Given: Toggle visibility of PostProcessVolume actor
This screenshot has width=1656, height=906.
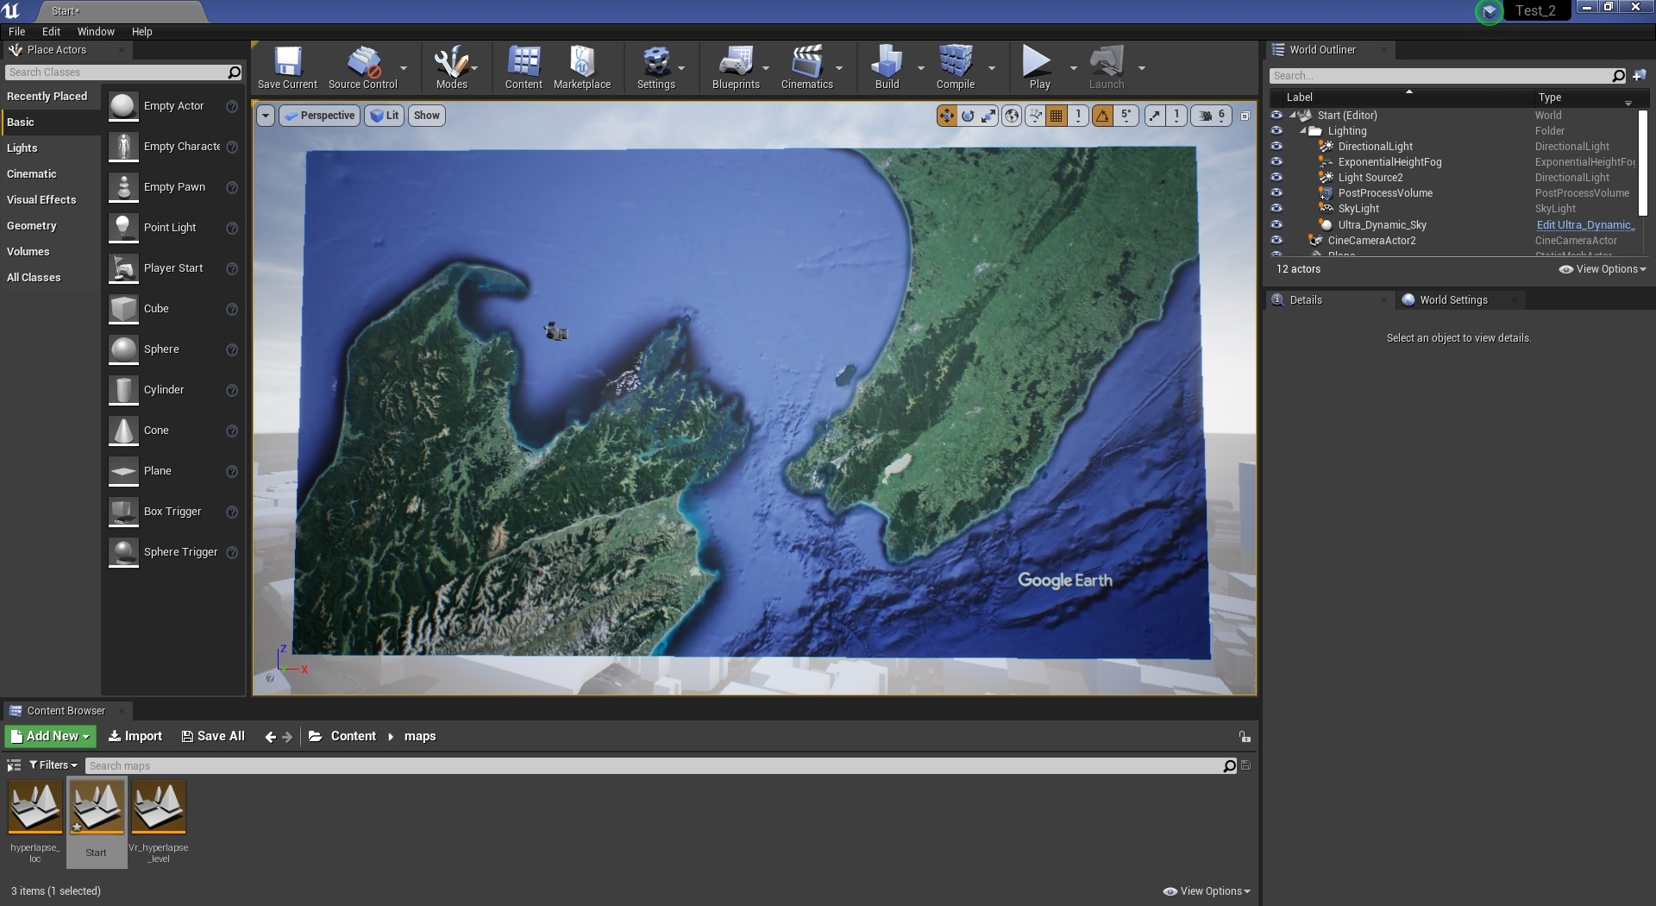Looking at the screenshot, I should (x=1276, y=193).
